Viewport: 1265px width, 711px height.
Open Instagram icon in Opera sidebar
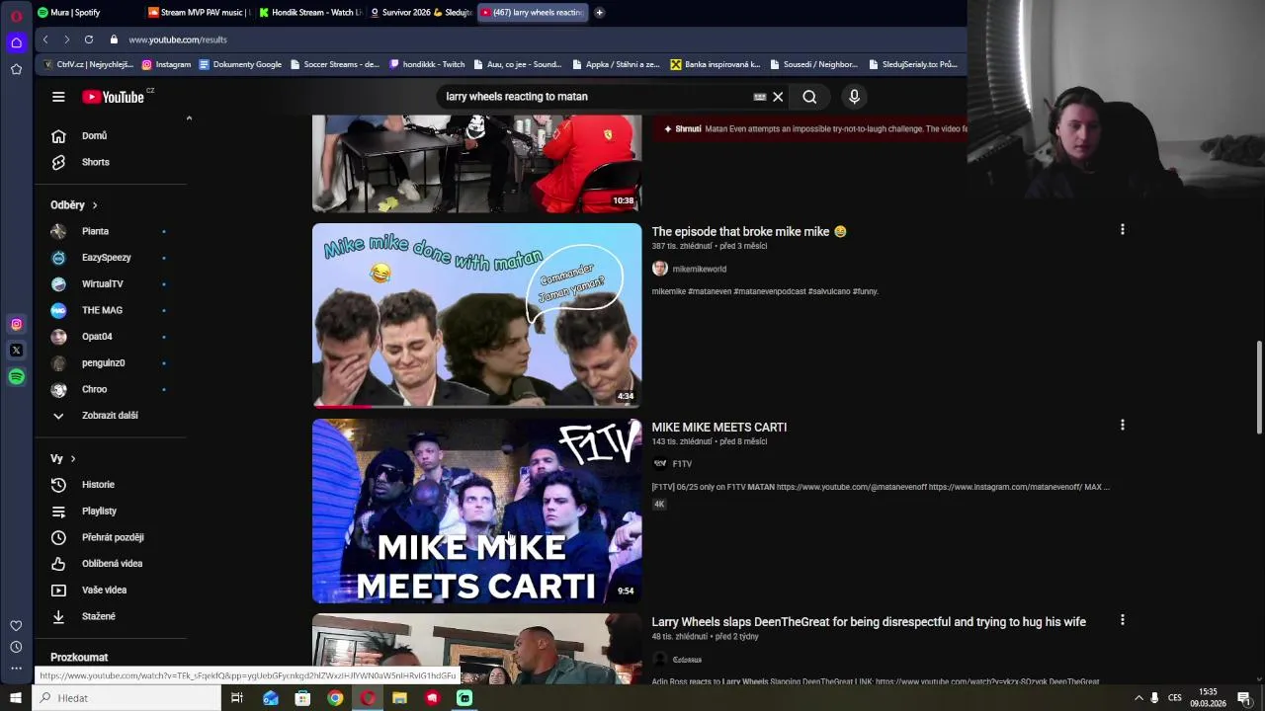pos(16,324)
